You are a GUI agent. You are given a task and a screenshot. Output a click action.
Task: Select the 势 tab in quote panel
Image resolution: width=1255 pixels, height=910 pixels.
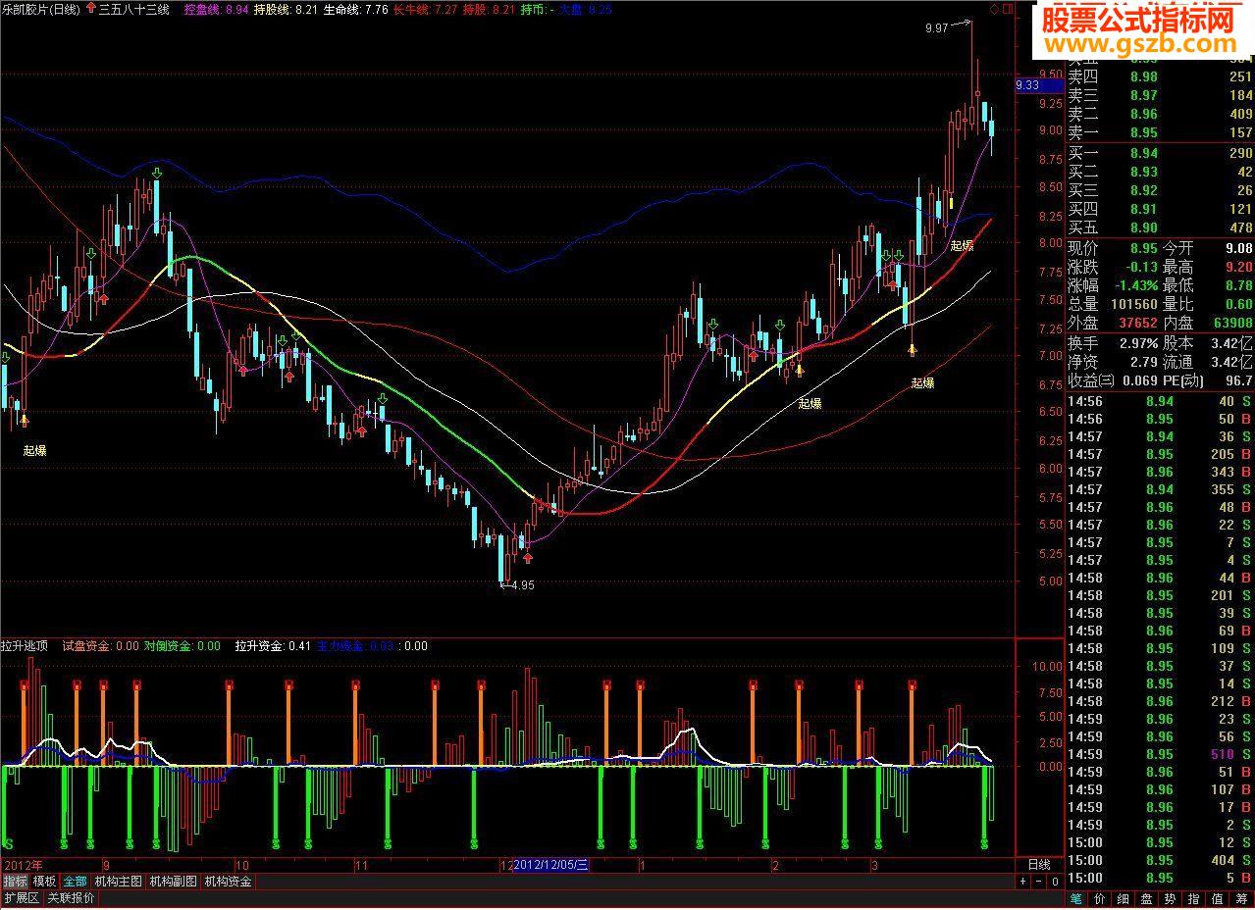pos(1171,898)
